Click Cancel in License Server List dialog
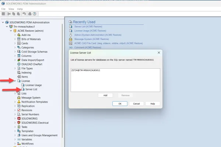 [x=136, y=104]
